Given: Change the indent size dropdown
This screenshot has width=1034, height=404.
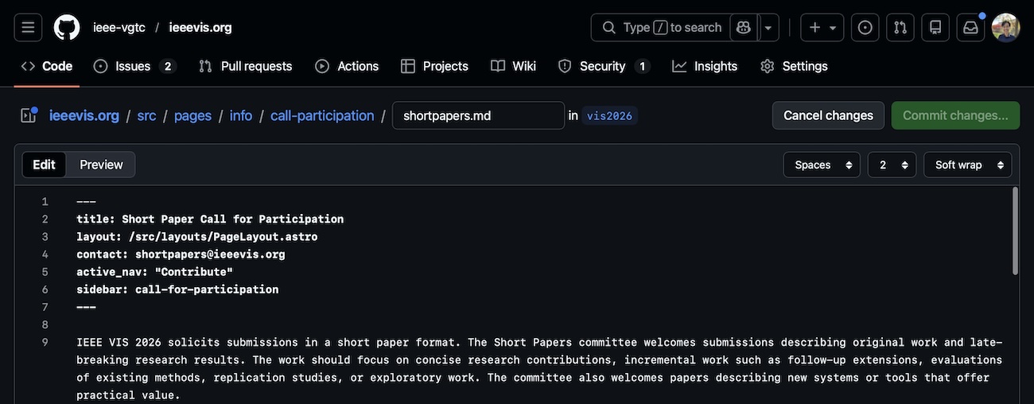Looking at the screenshot, I should point(892,165).
